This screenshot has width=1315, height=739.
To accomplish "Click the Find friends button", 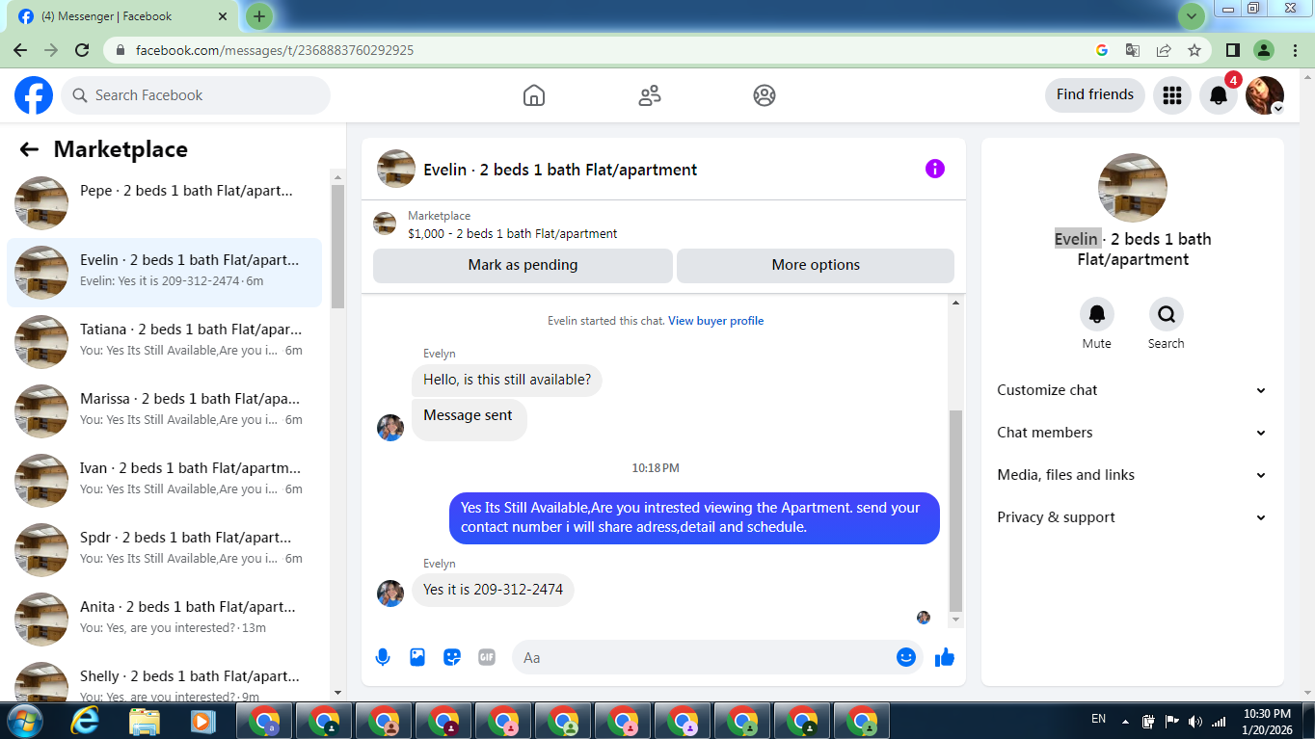I will click(x=1095, y=94).
